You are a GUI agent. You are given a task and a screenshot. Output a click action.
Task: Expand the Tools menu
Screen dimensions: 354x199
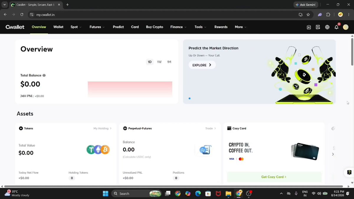pyautogui.click(x=200, y=27)
